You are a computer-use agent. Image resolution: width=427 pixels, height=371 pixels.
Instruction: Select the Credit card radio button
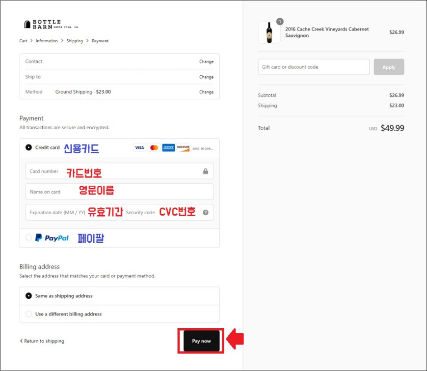pyautogui.click(x=28, y=147)
